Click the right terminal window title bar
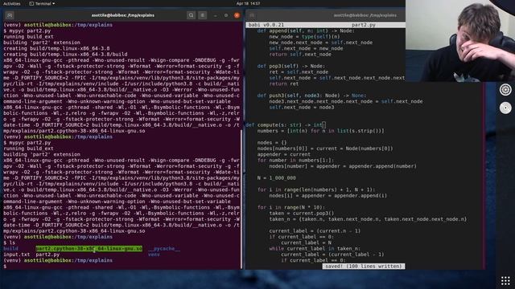The image size is (515, 289). (x=365, y=15)
